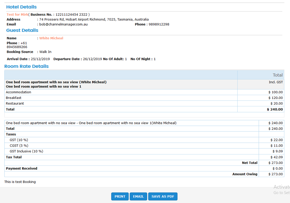Click the PRINT button
Image resolution: width=290 pixels, height=203 pixels.
tap(120, 196)
